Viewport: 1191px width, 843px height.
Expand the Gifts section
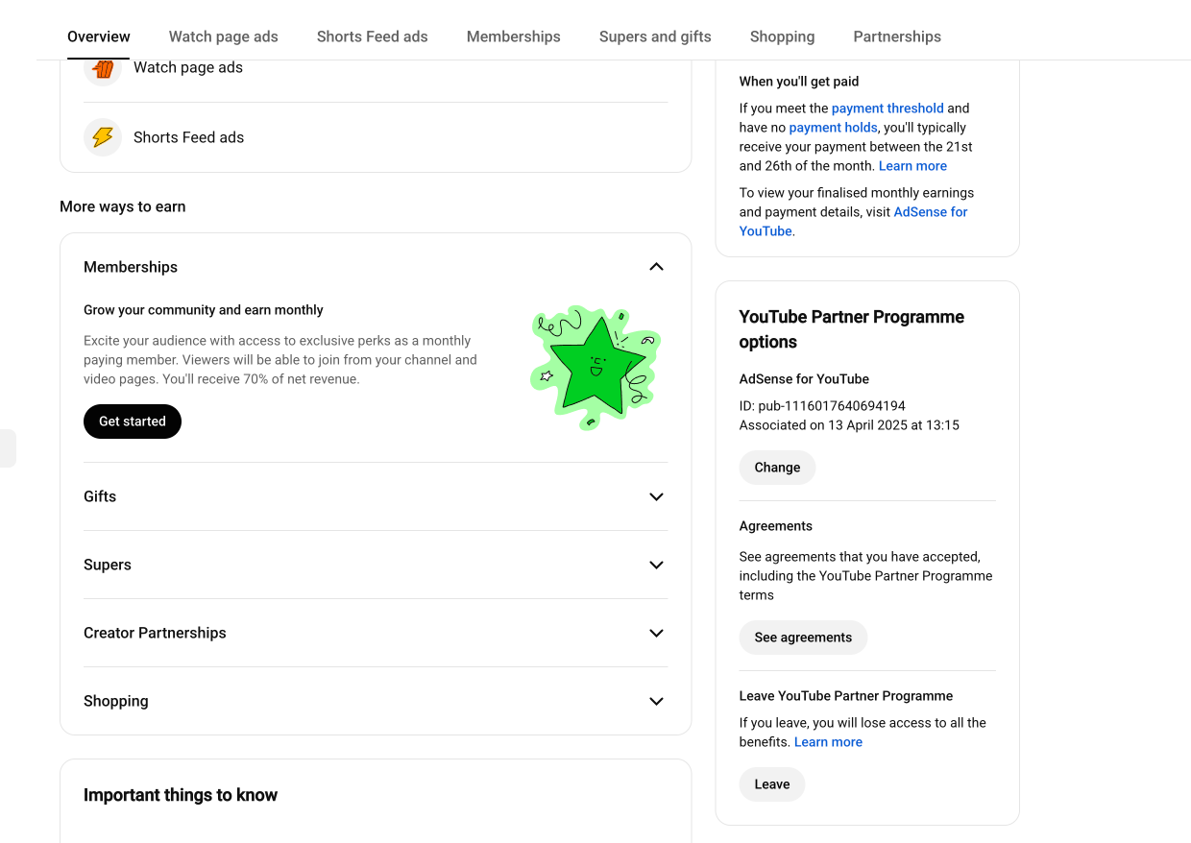coord(656,496)
